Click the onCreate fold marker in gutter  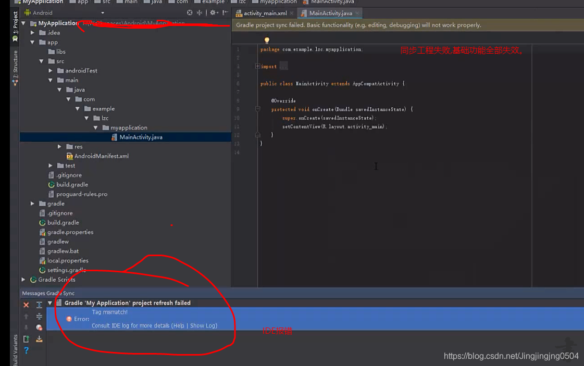coord(257,109)
